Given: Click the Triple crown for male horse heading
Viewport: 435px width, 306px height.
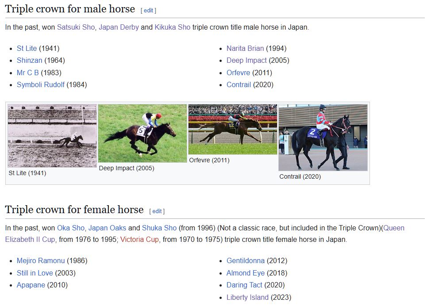Looking at the screenshot, I should point(70,9).
